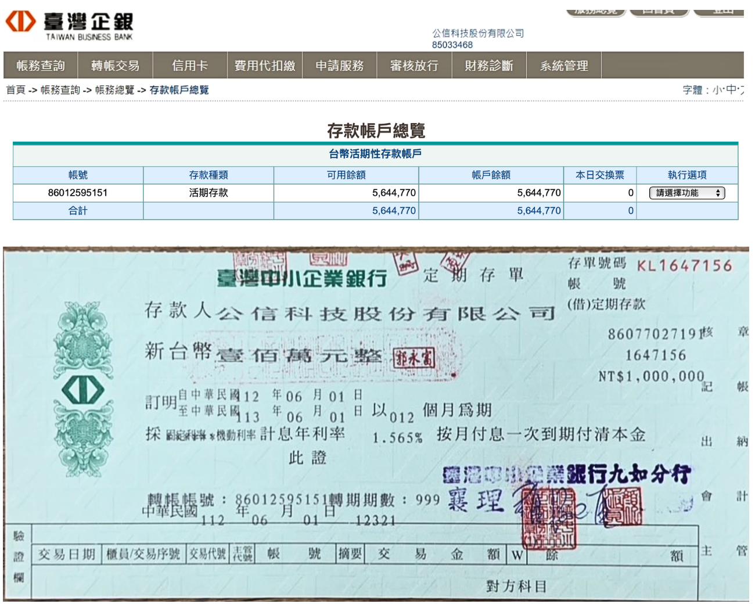Open the 系統管理 menu
This screenshot has height=604, width=755.
(x=564, y=65)
